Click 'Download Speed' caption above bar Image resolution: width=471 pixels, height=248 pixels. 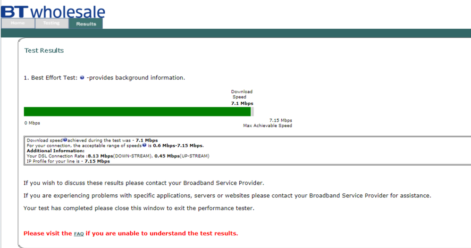click(x=242, y=94)
